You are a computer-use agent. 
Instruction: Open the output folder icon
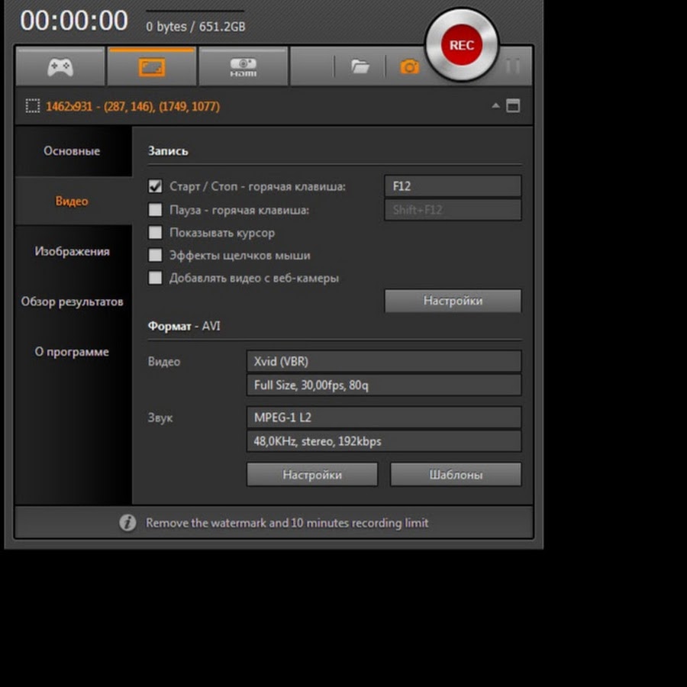click(x=360, y=67)
